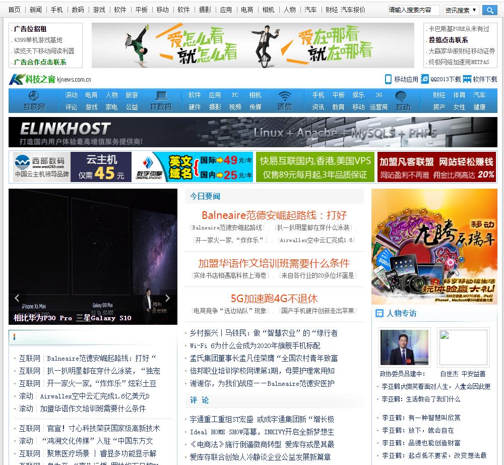Open sub-link 国产手机硬件创新走出苹果
504x465 pixels.
pyautogui.click(x=318, y=311)
